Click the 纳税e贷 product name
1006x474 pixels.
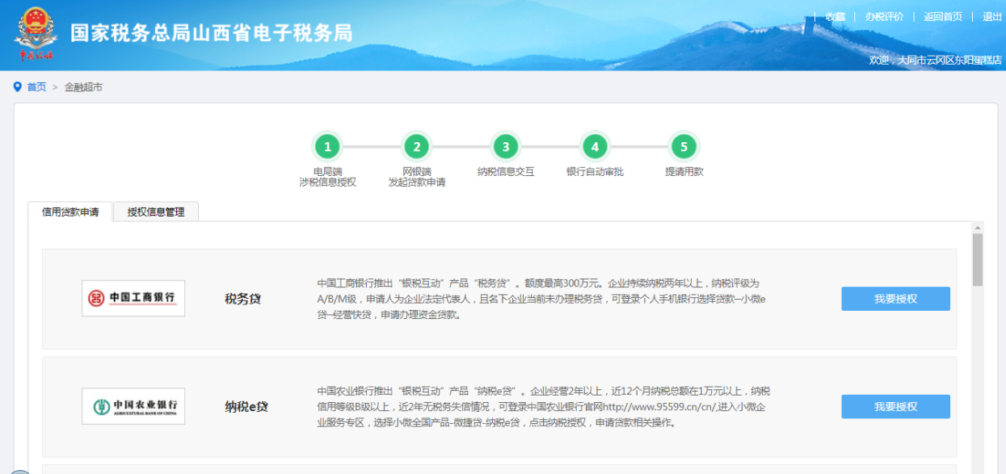pos(246,407)
